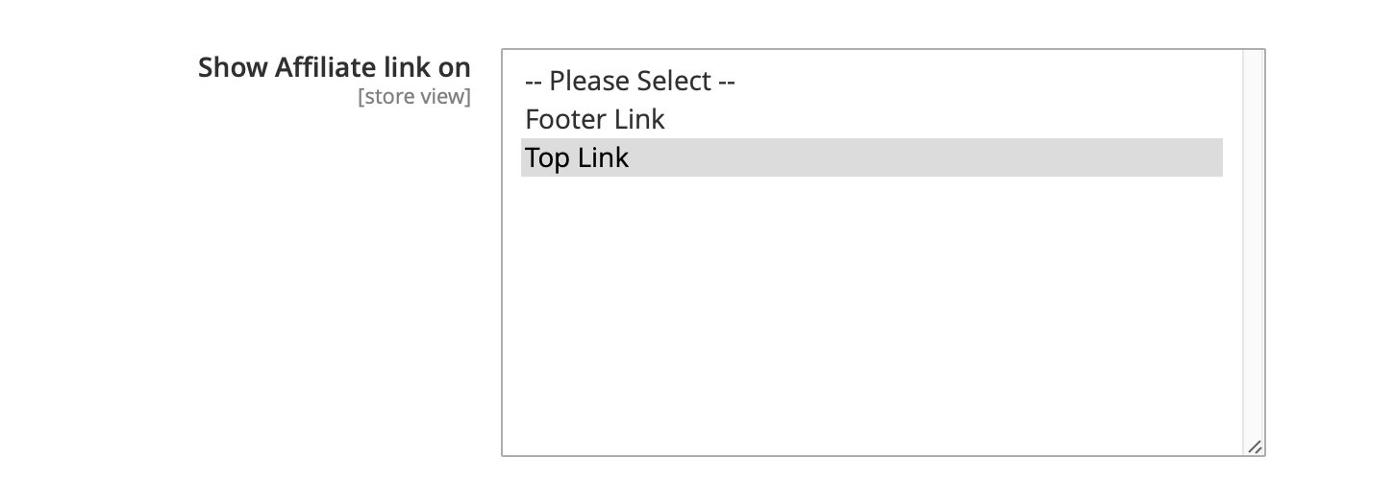Choose the -- Please Select -- entry
1394x482 pixels.
point(871,81)
